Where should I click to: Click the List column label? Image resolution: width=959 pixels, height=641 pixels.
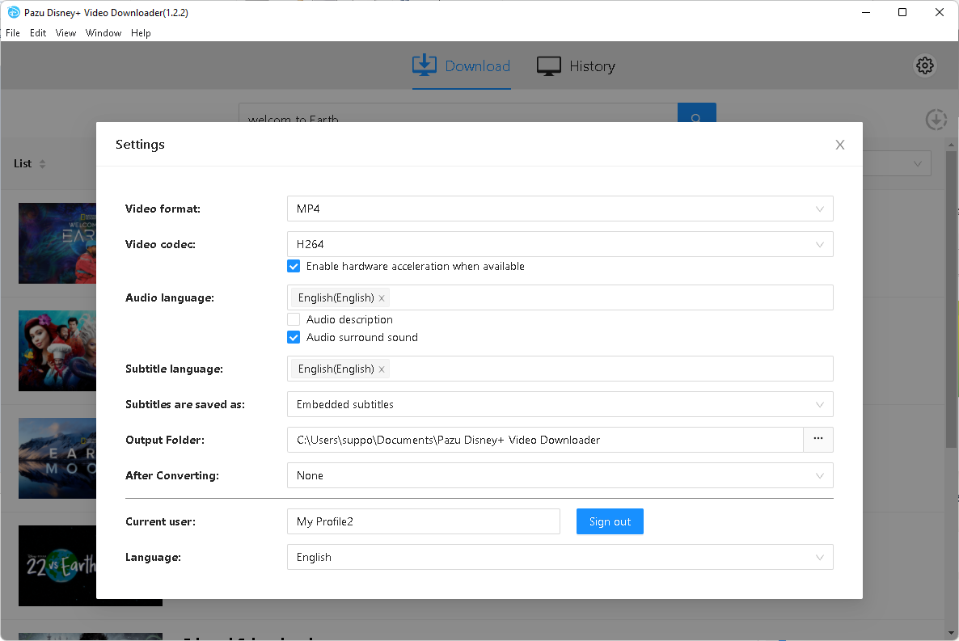(x=23, y=164)
